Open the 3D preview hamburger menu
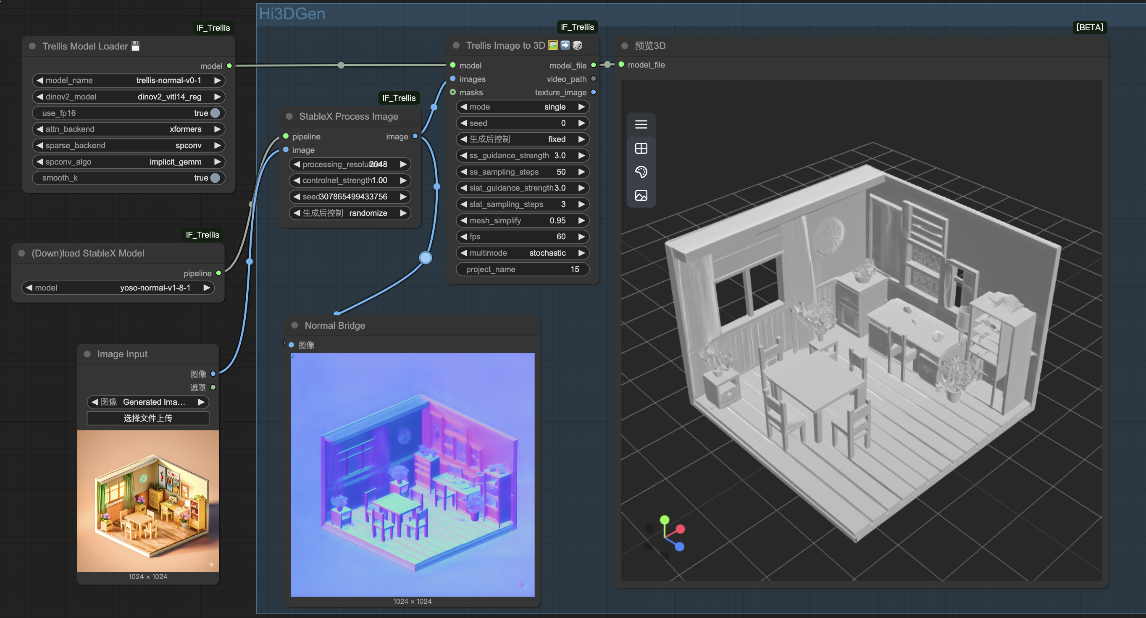 (641, 125)
